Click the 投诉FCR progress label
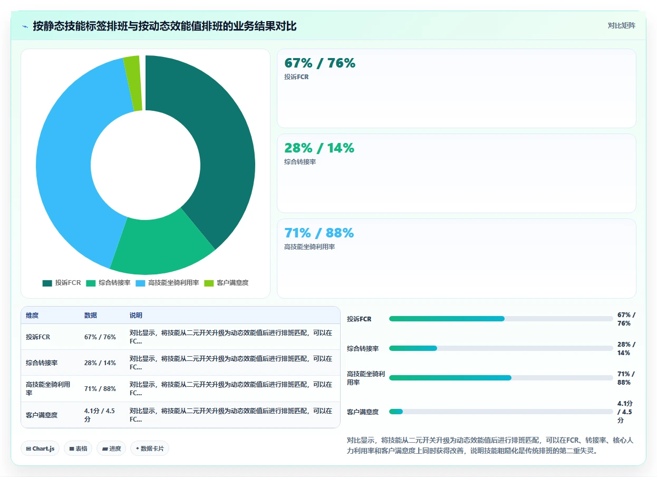Viewport: 657px width, 477px height. tap(359, 319)
